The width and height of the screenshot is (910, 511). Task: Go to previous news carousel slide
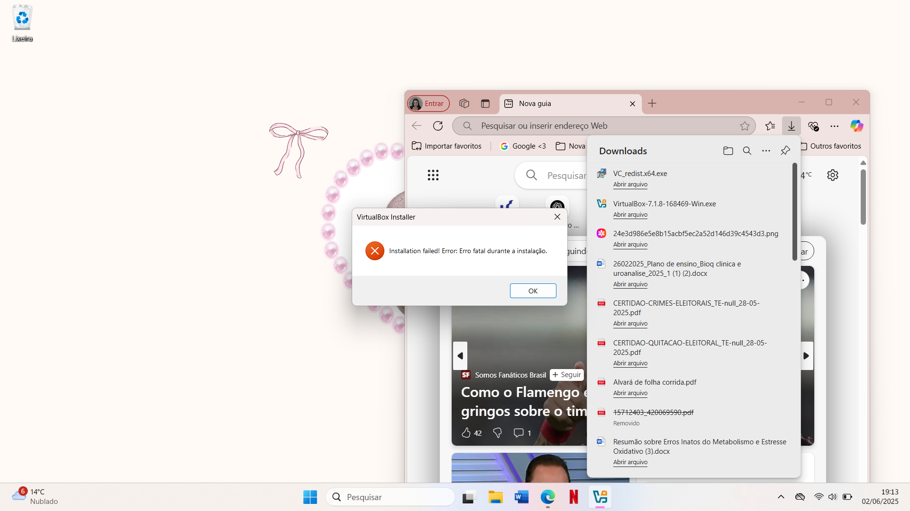460,356
